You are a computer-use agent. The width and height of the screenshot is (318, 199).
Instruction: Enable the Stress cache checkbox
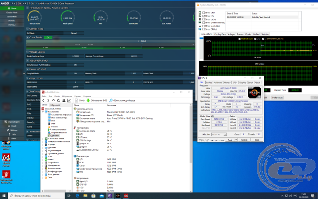(x=203, y=19)
